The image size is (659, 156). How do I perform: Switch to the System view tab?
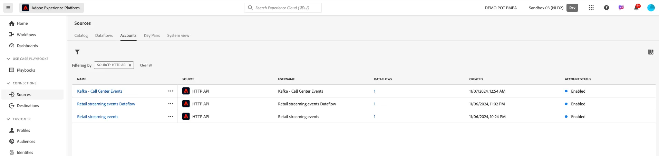178,35
